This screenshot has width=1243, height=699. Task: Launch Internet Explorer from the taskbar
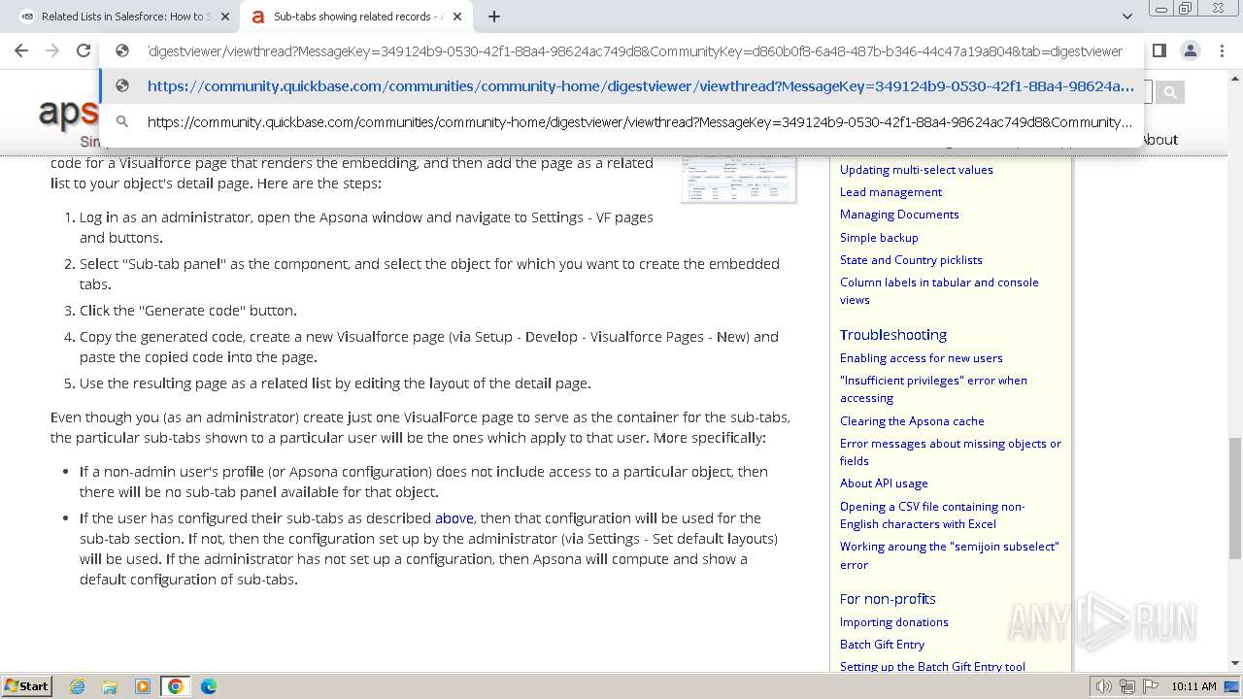tap(77, 686)
